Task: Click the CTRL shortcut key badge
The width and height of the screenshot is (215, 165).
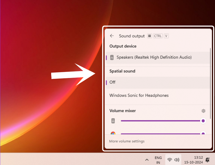Action: click(158, 36)
